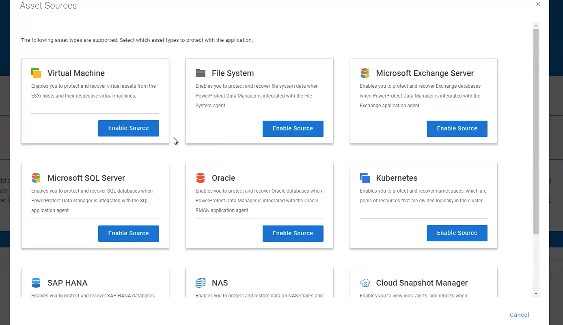Enable Source for Virtual Machine
The height and width of the screenshot is (325, 563).
coord(129,128)
